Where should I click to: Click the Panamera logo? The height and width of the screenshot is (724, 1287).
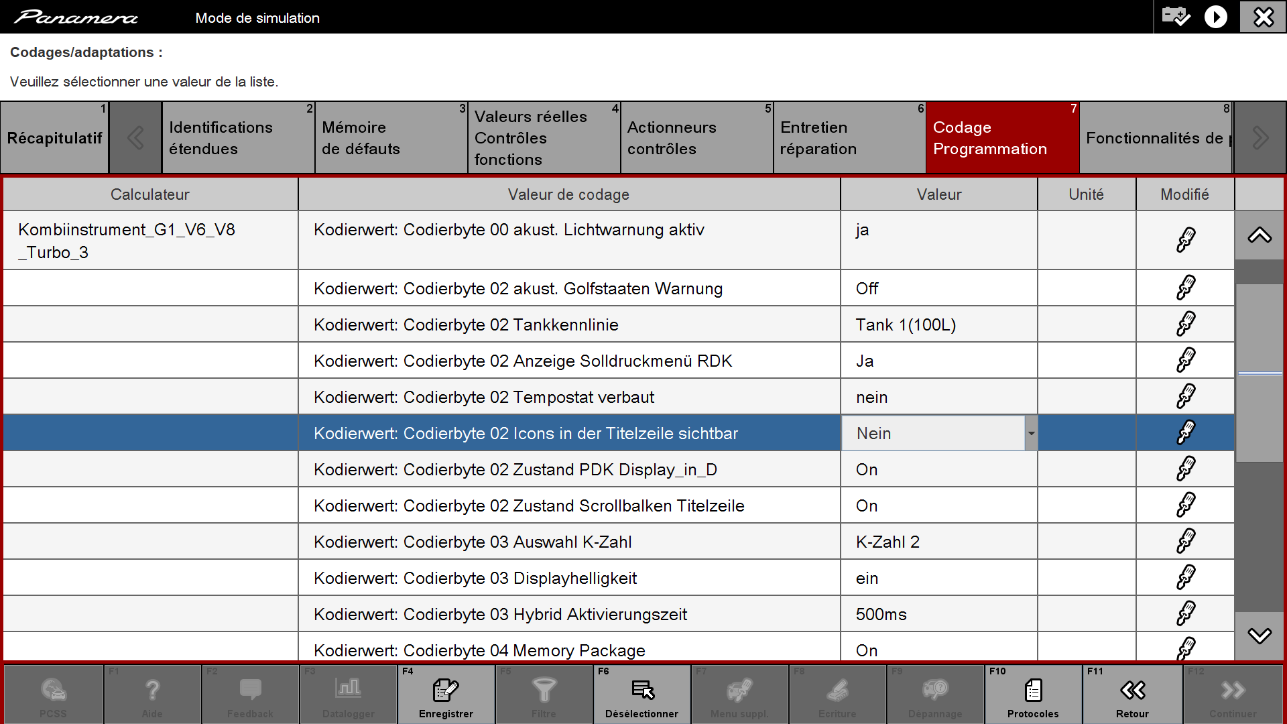[x=76, y=17]
